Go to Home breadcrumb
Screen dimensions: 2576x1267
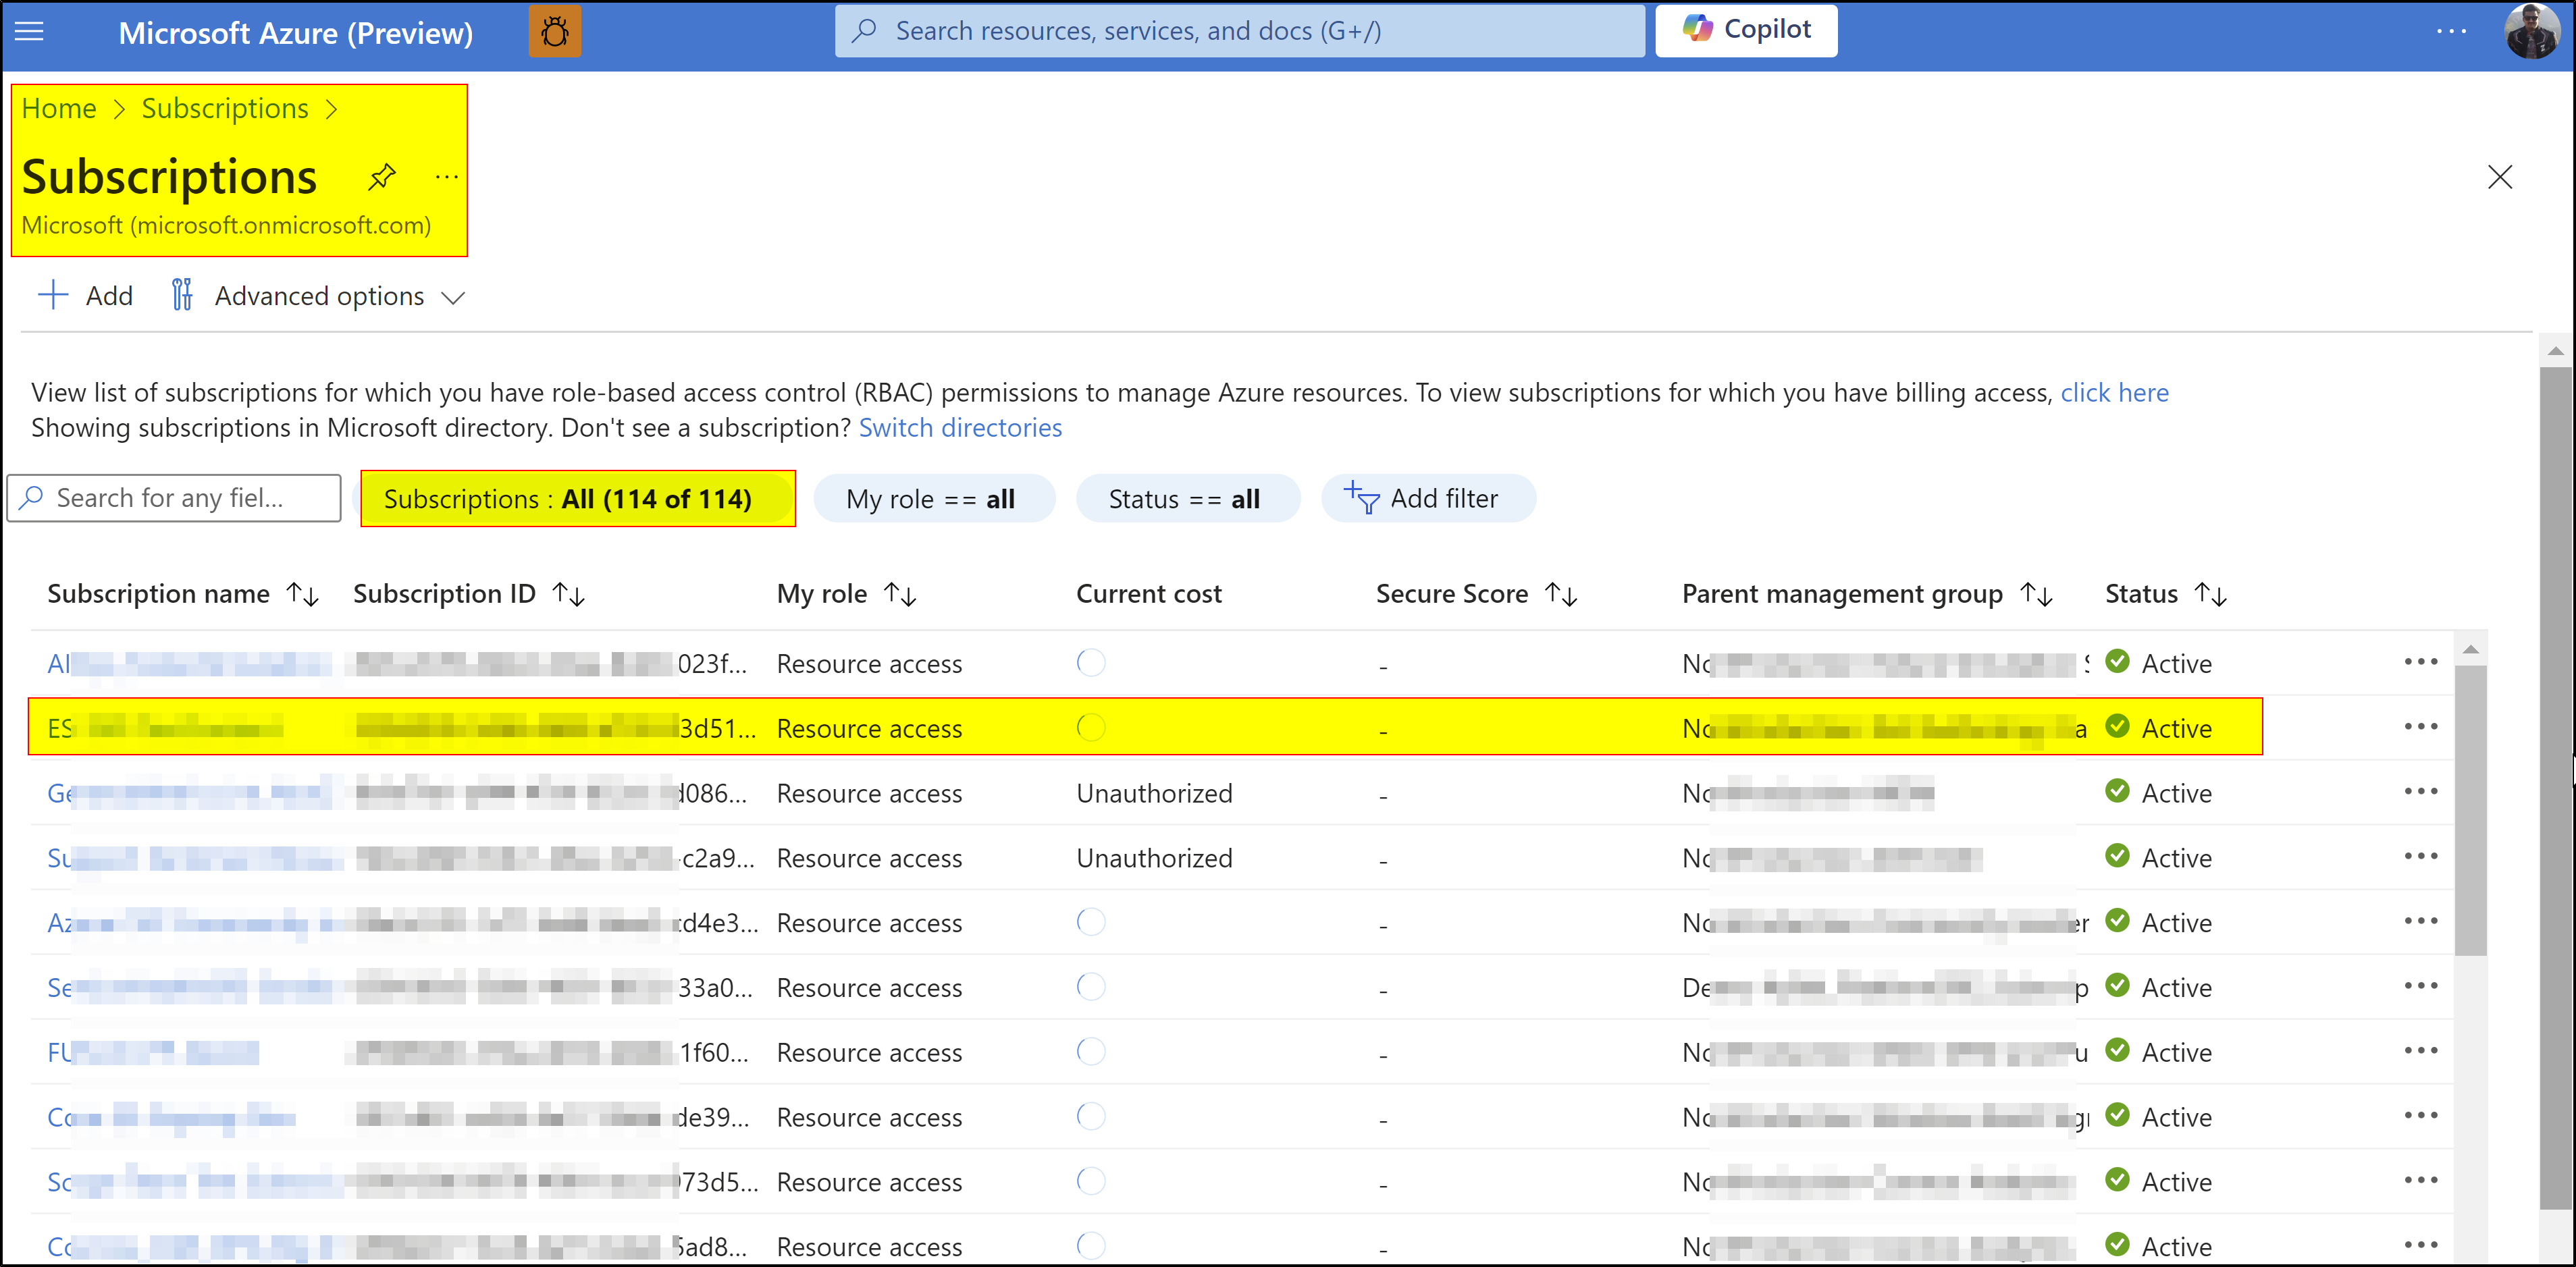click(x=59, y=108)
